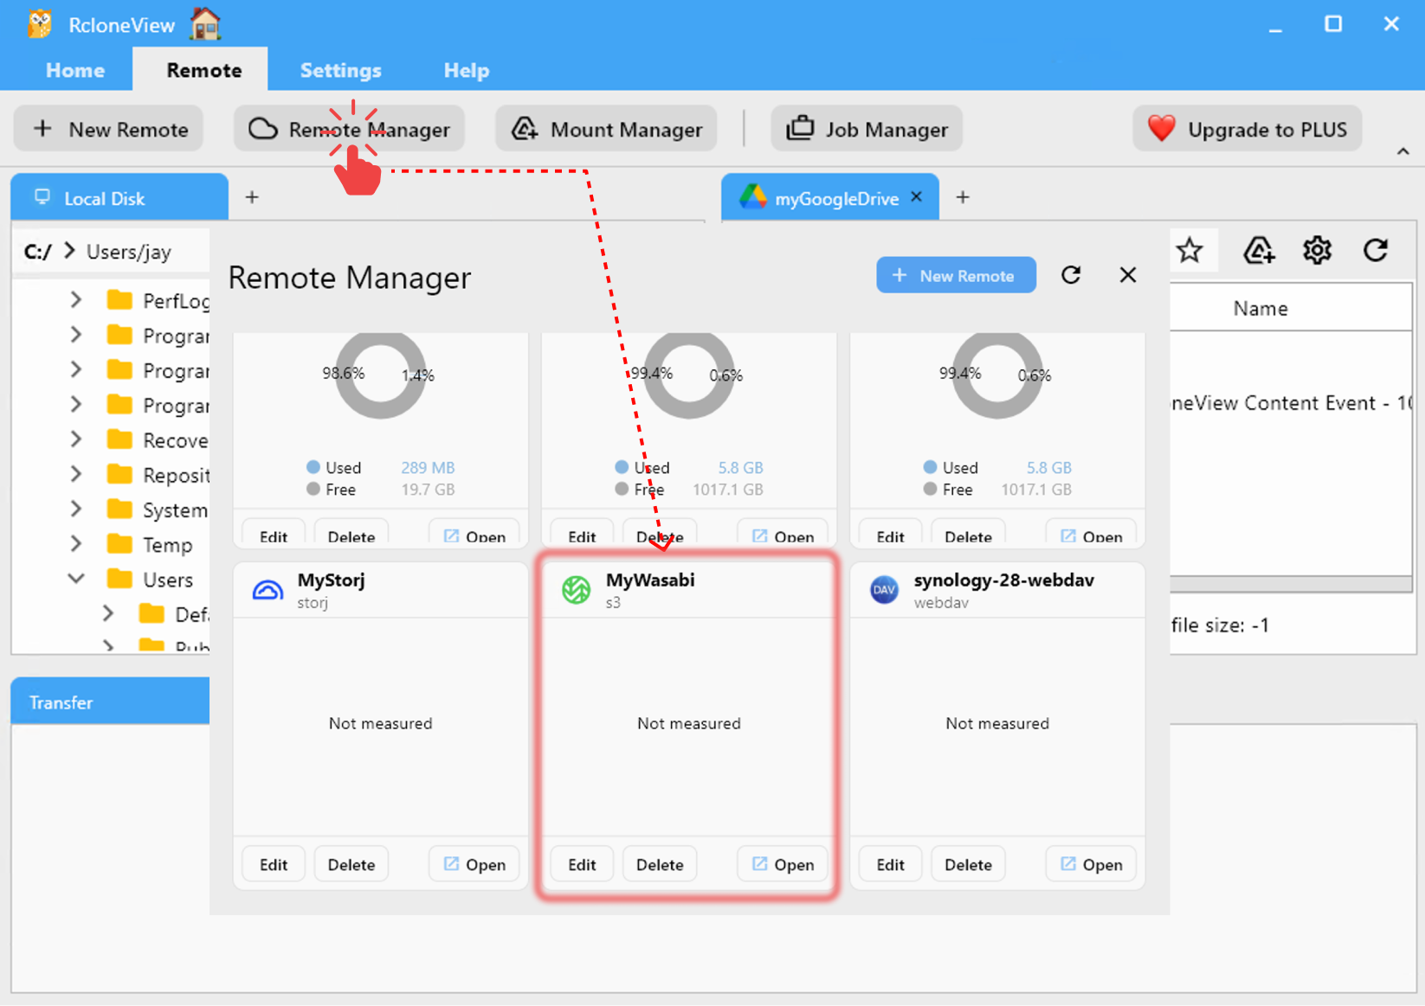The height and width of the screenshot is (1006, 1425).
Task: Open the settings gear above the Name column
Action: (1317, 250)
